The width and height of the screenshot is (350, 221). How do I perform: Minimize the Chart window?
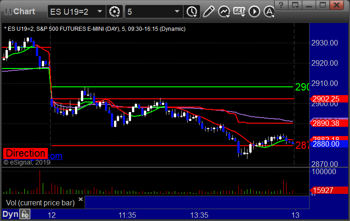(309, 5)
